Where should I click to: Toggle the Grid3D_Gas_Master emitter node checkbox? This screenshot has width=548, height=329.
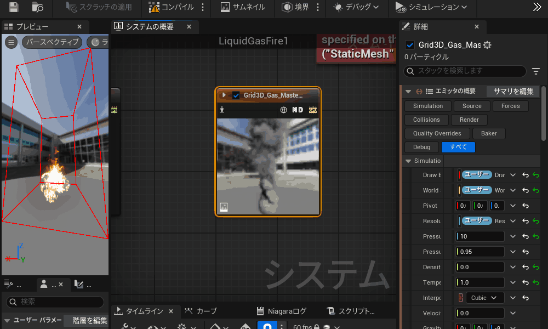[236, 95]
